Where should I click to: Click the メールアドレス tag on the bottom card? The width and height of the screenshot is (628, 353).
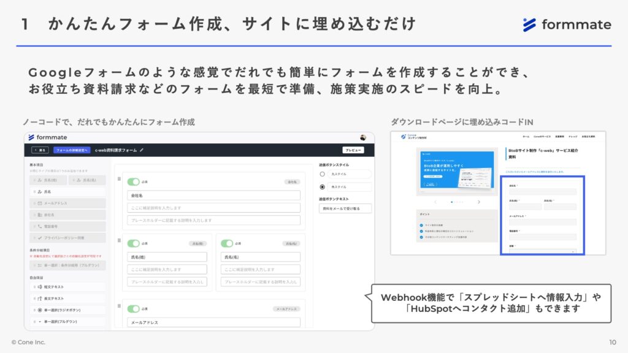coord(286,309)
